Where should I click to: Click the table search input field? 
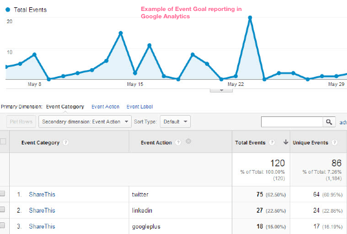[x=292, y=122]
